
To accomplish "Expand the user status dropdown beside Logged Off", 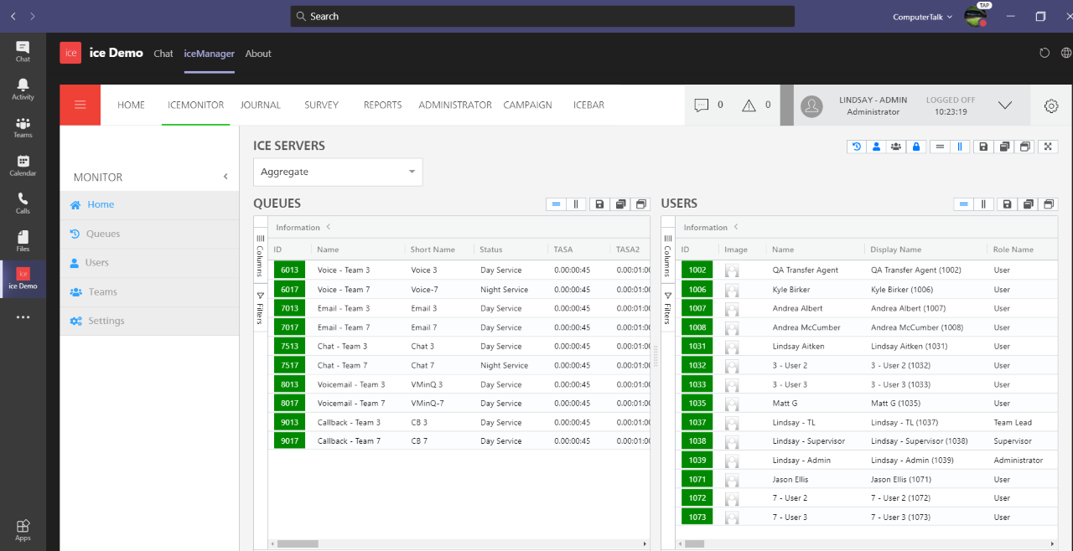I will click(x=1004, y=106).
